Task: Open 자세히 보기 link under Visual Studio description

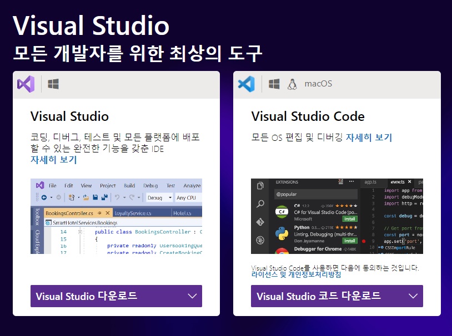Action: [x=54, y=160]
